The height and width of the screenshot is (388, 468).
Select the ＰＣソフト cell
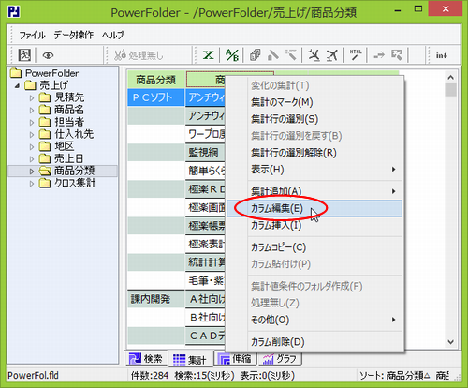click(156, 97)
